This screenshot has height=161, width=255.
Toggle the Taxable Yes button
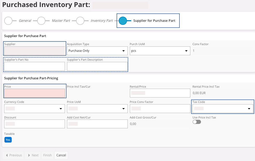pyautogui.click(x=8, y=140)
